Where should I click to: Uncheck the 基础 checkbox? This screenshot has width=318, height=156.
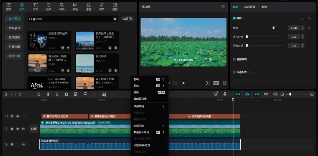(234, 18)
